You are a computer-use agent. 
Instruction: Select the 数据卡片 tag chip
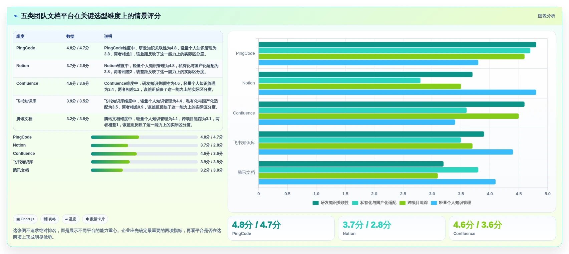click(x=95, y=219)
